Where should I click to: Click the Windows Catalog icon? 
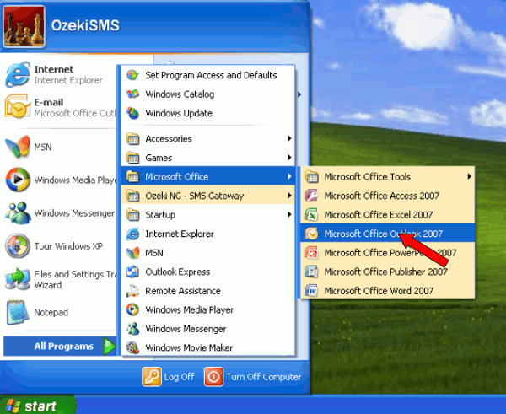pos(132,94)
